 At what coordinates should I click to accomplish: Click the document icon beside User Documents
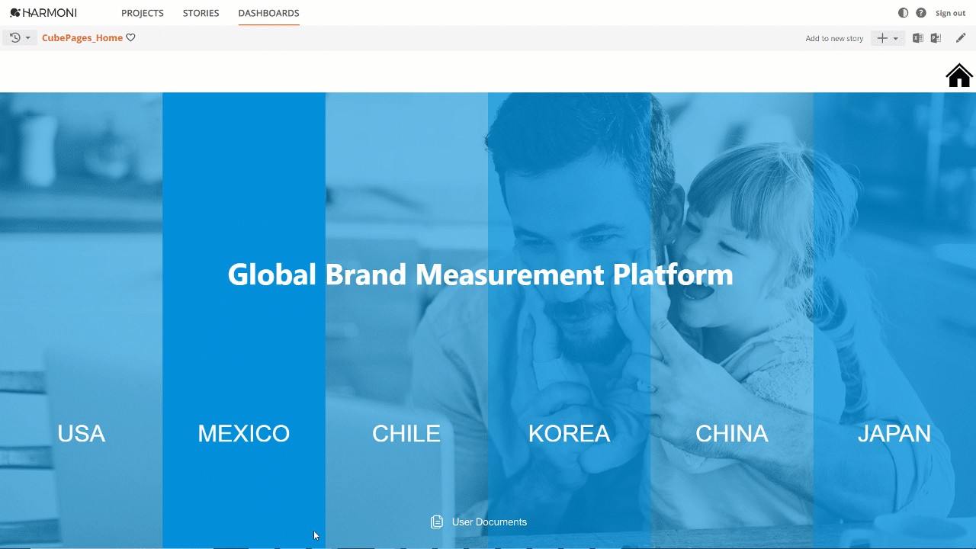click(437, 522)
